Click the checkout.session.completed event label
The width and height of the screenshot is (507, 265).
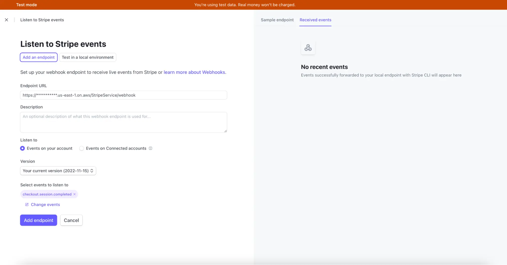pyautogui.click(x=47, y=194)
